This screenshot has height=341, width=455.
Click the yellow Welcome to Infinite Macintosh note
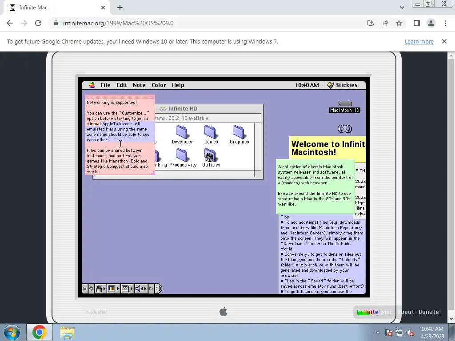coord(328,148)
